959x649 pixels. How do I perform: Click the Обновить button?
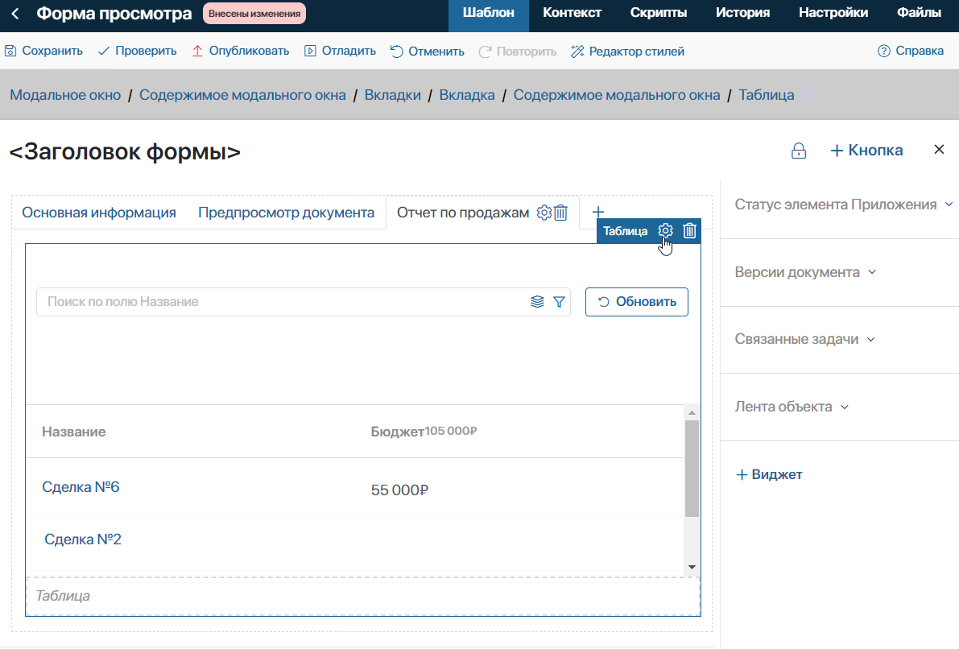click(x=637, y=302)
